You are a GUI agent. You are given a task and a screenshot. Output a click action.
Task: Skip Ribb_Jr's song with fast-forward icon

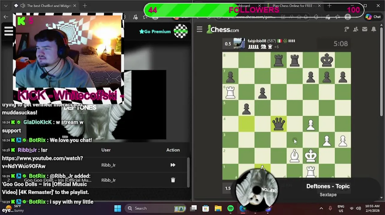tap(173, 165)
